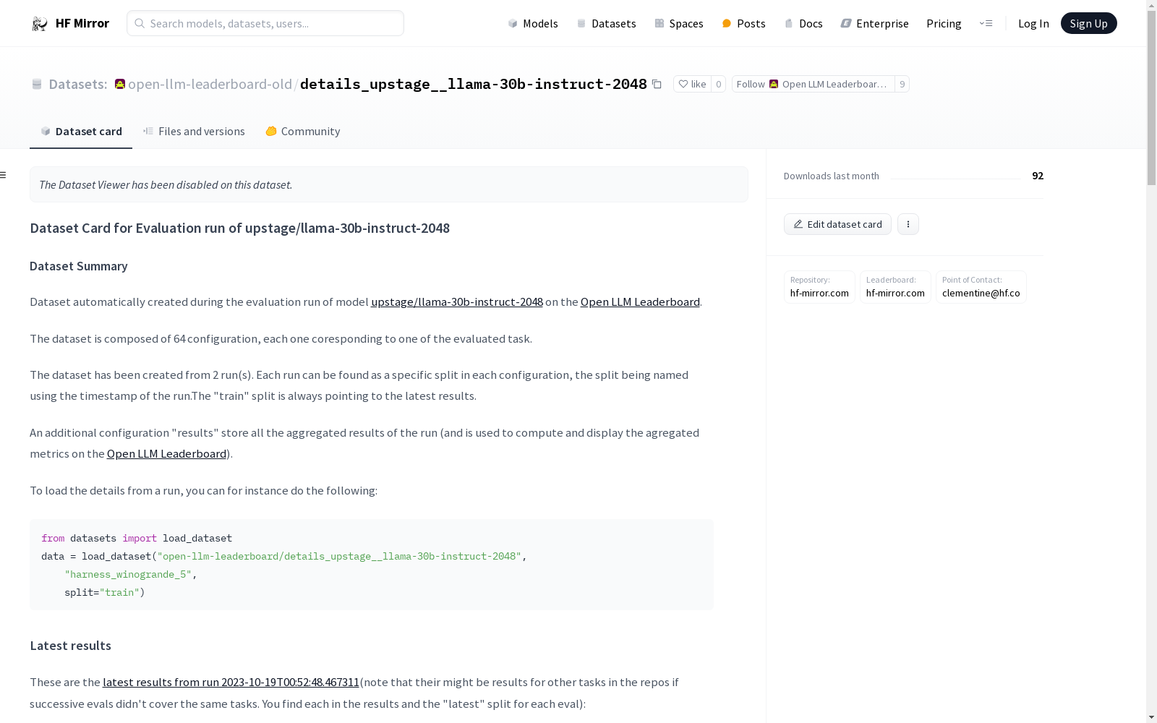Click the open-llm-leaderboard-old organization avatar
Image resolution: width=1157 pixels, height=723 pixels.
pos(120,85)
